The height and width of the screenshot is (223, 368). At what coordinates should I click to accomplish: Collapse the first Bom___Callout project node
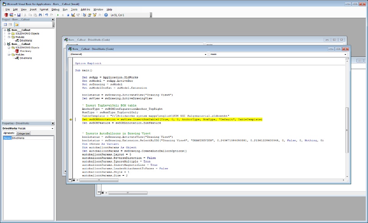(5, 30)
